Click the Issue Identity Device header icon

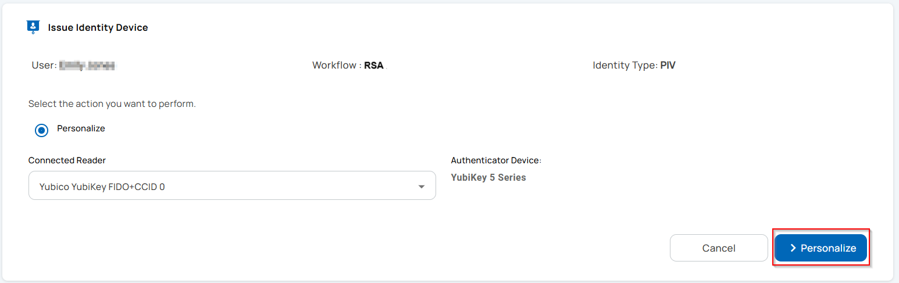point(33,27)
